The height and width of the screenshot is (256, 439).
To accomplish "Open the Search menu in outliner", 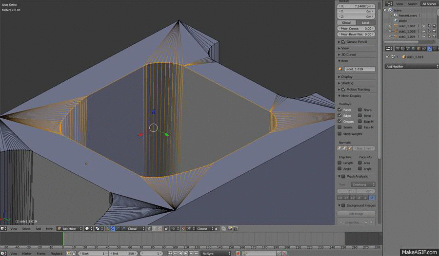I will tap(412, 4).
